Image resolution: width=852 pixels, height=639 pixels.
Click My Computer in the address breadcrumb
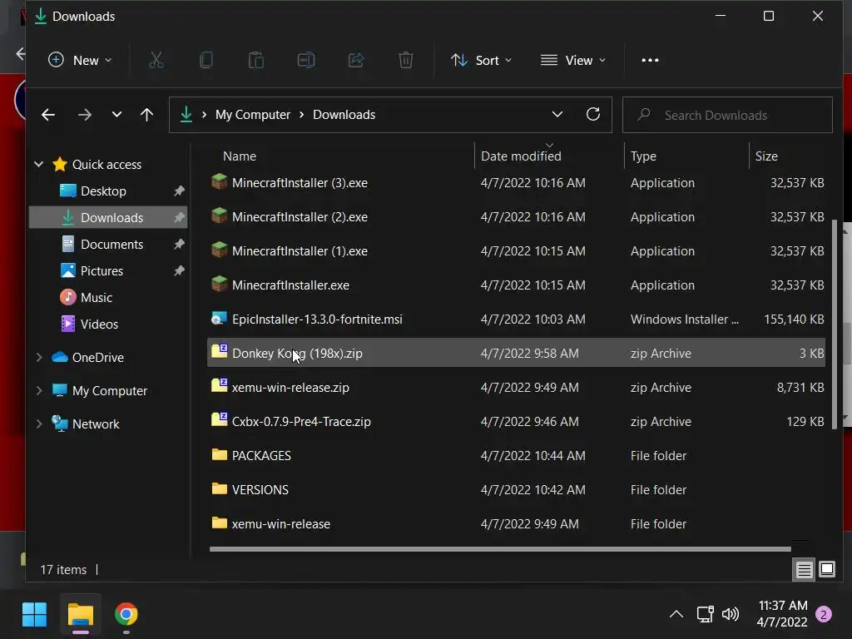[x=253, y=115]
